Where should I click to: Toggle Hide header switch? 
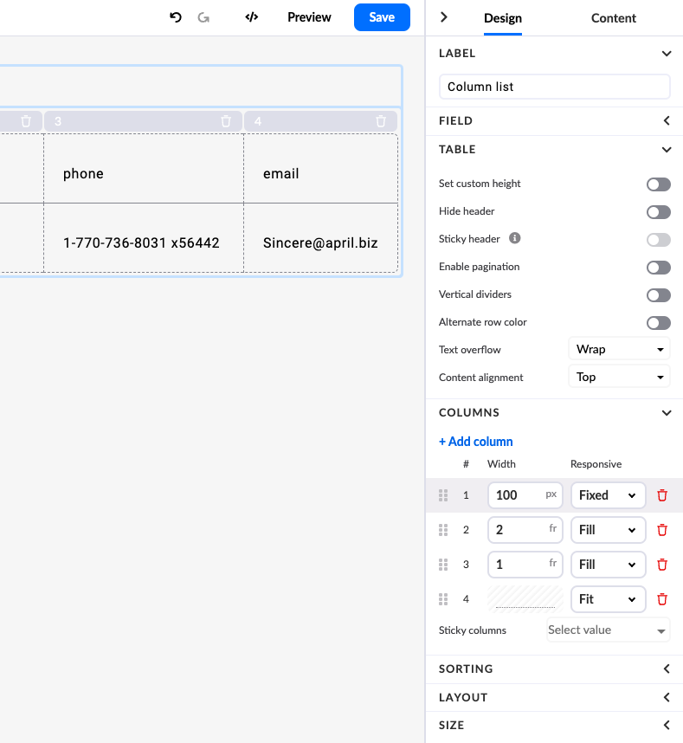659,212
